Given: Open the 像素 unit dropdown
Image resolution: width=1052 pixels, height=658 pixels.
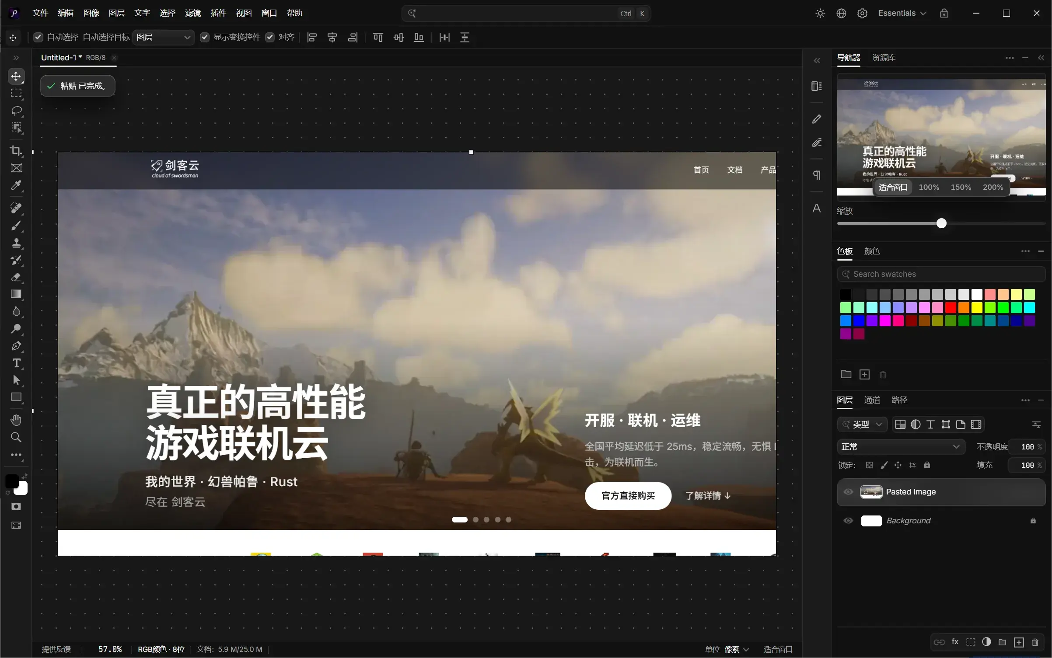Looking at the screenshot, I should coord(737,649).
